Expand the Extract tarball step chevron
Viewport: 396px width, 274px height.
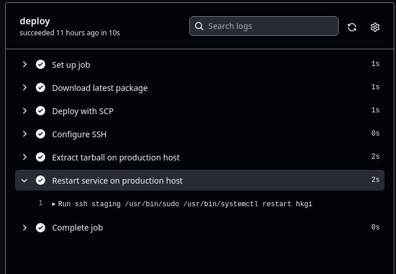tap(24, 158)
